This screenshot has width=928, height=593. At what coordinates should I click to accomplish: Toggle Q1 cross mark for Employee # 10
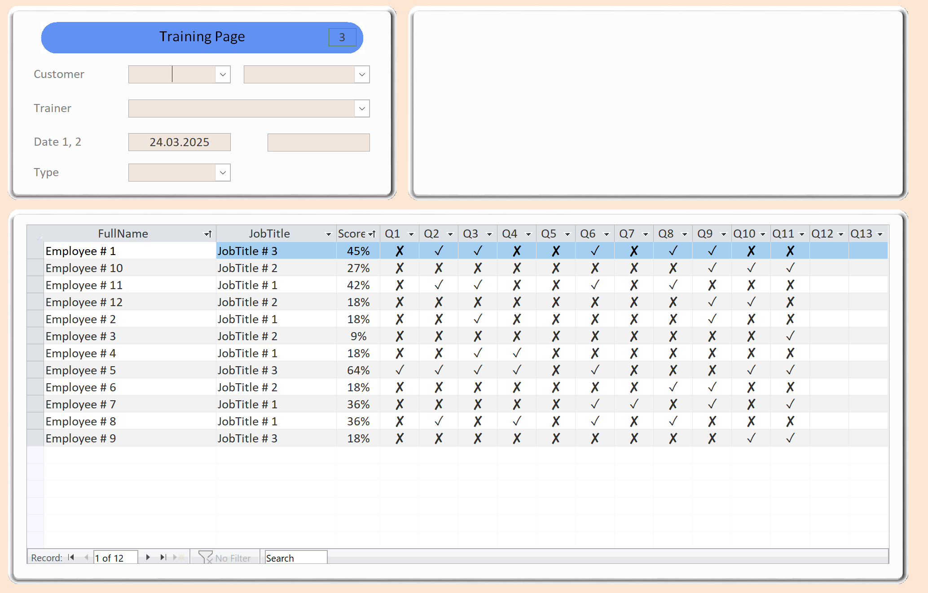pos(400,268)
